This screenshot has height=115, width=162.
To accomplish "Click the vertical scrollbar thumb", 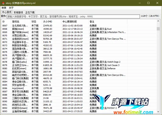I will point(158,29).
